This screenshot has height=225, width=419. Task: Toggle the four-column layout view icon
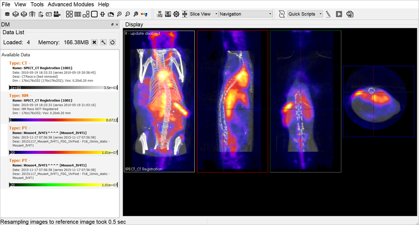point(78,14)
